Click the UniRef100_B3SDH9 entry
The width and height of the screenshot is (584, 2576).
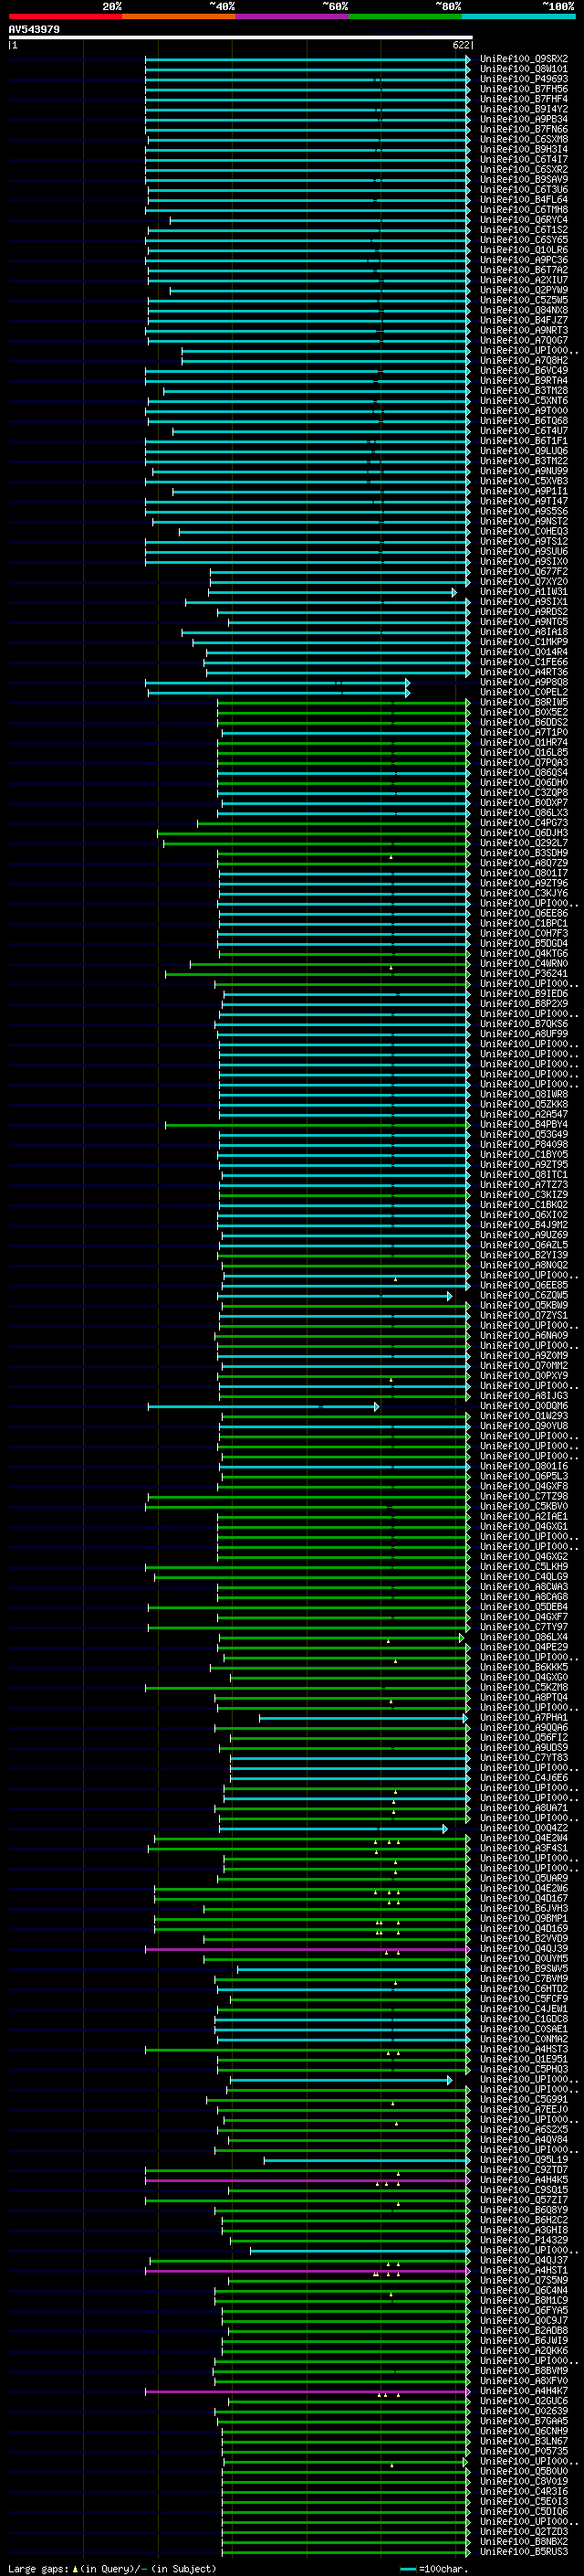(524, 853)
